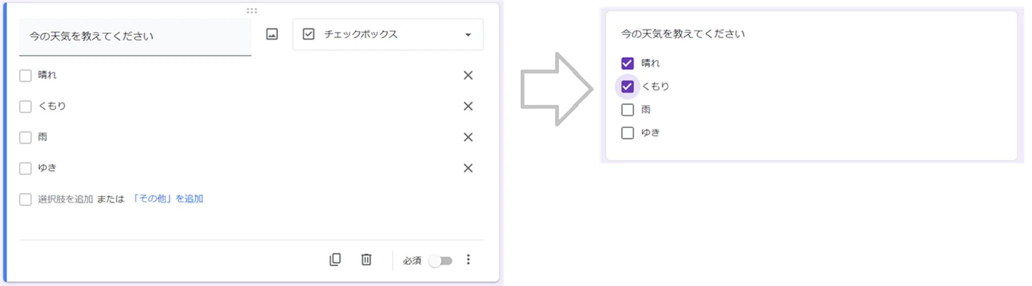Remove the 雨 option with its X

click(x=468, y=137)
